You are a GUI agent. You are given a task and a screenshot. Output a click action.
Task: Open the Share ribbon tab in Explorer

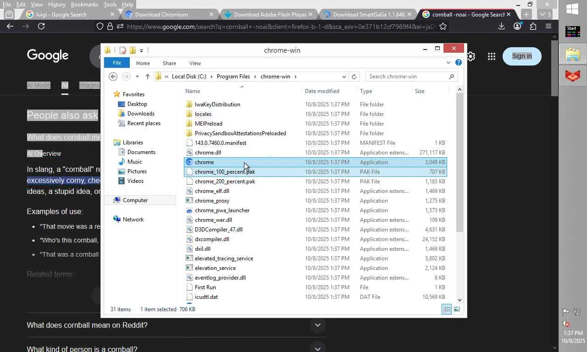pyautogui.click(x=169, y=63)
